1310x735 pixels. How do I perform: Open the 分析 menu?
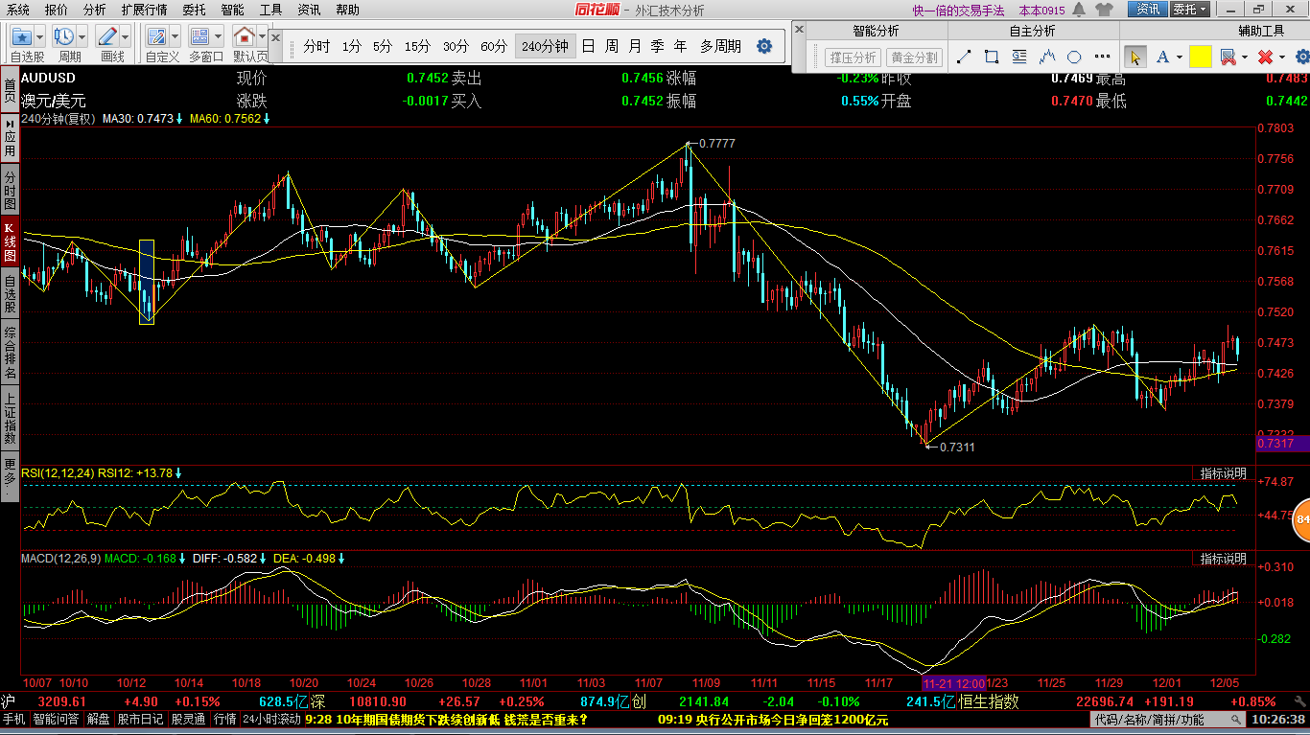[95, 10]
